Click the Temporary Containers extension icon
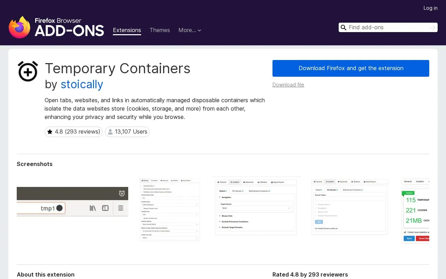Screen dimensions: 446x279 point(28,71)
